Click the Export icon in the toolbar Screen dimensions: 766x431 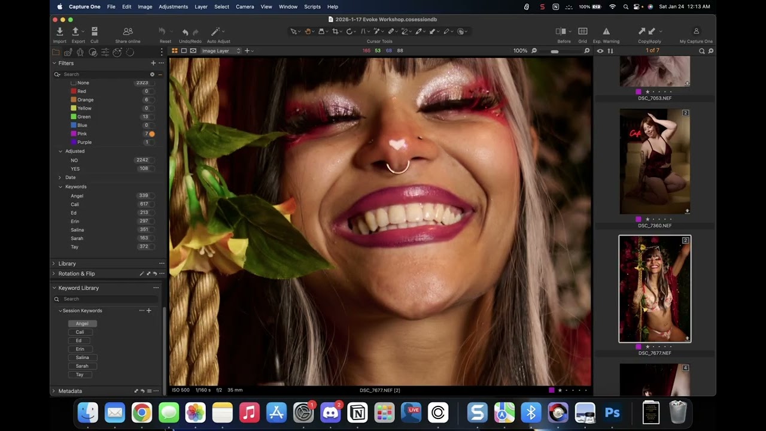tap(75, 31)
